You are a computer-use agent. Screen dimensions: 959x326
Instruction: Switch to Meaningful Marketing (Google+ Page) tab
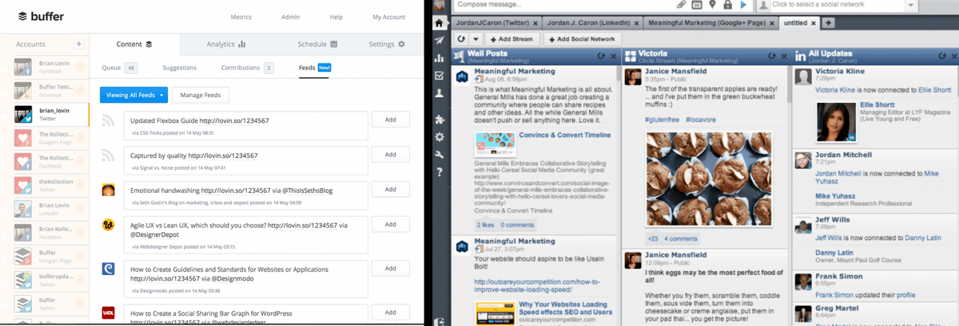[711, 23]
